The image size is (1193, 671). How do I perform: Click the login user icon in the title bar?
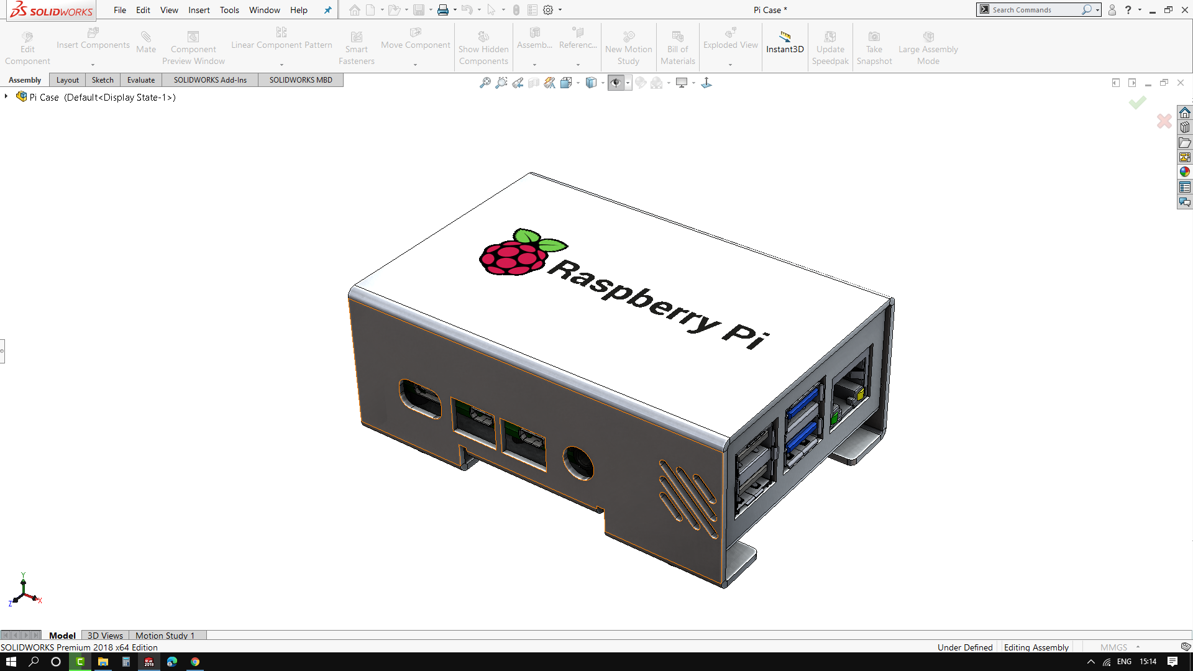[x=1112, y=10]
